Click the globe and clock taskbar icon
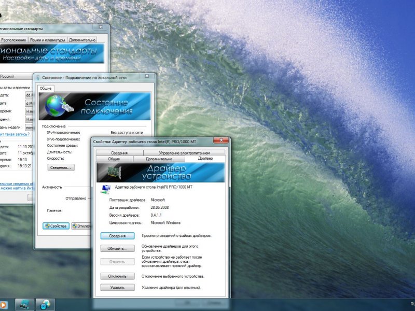415x311 pixels. [45, 305]
